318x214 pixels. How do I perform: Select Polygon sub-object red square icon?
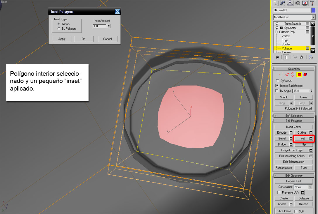[x=299, y=75]
